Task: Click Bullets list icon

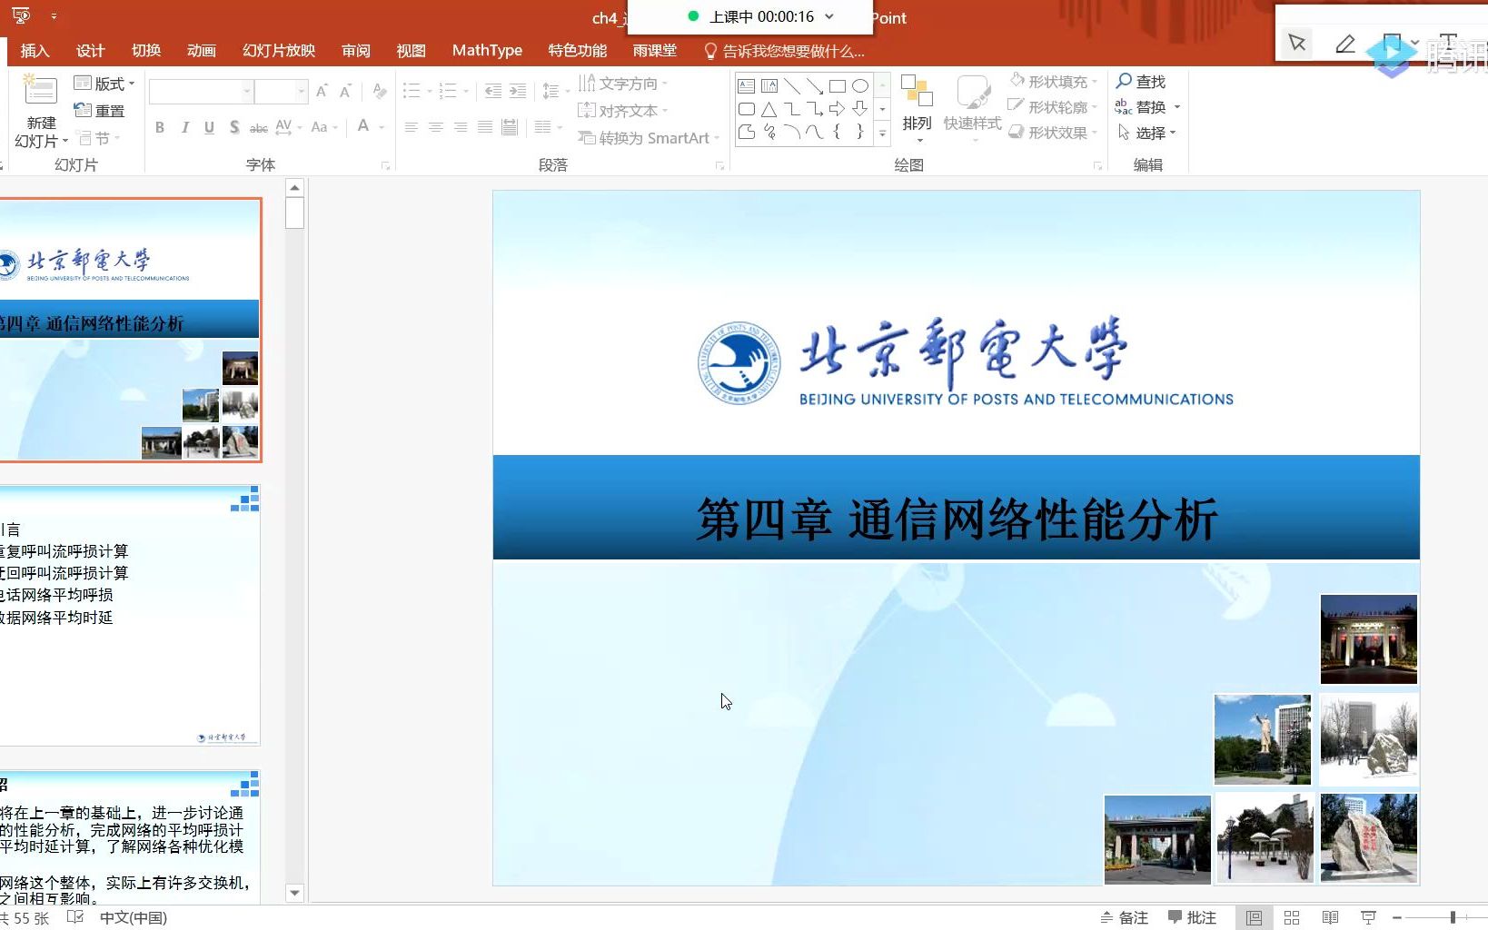Action: (x=412, y=91)
